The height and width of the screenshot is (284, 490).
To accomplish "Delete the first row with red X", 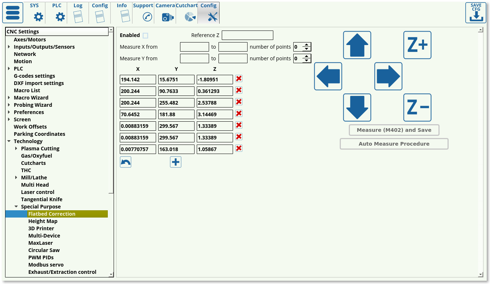I will coord(239,79).
